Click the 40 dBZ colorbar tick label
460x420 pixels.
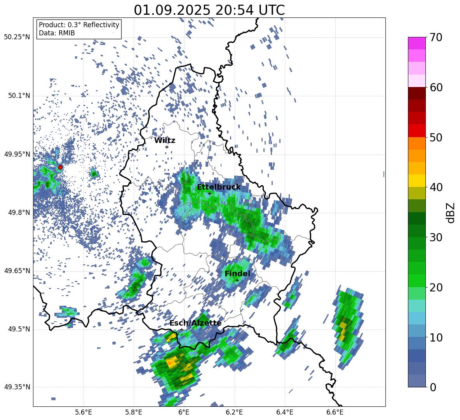tap(436, 187)
